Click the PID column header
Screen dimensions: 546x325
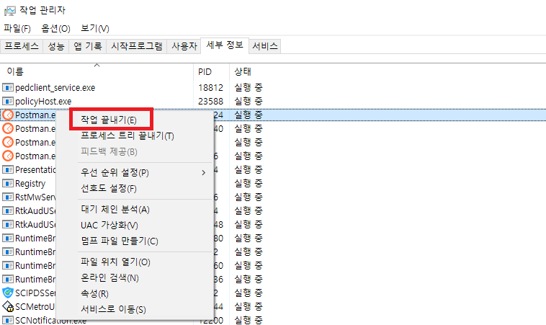pos(205,72)
